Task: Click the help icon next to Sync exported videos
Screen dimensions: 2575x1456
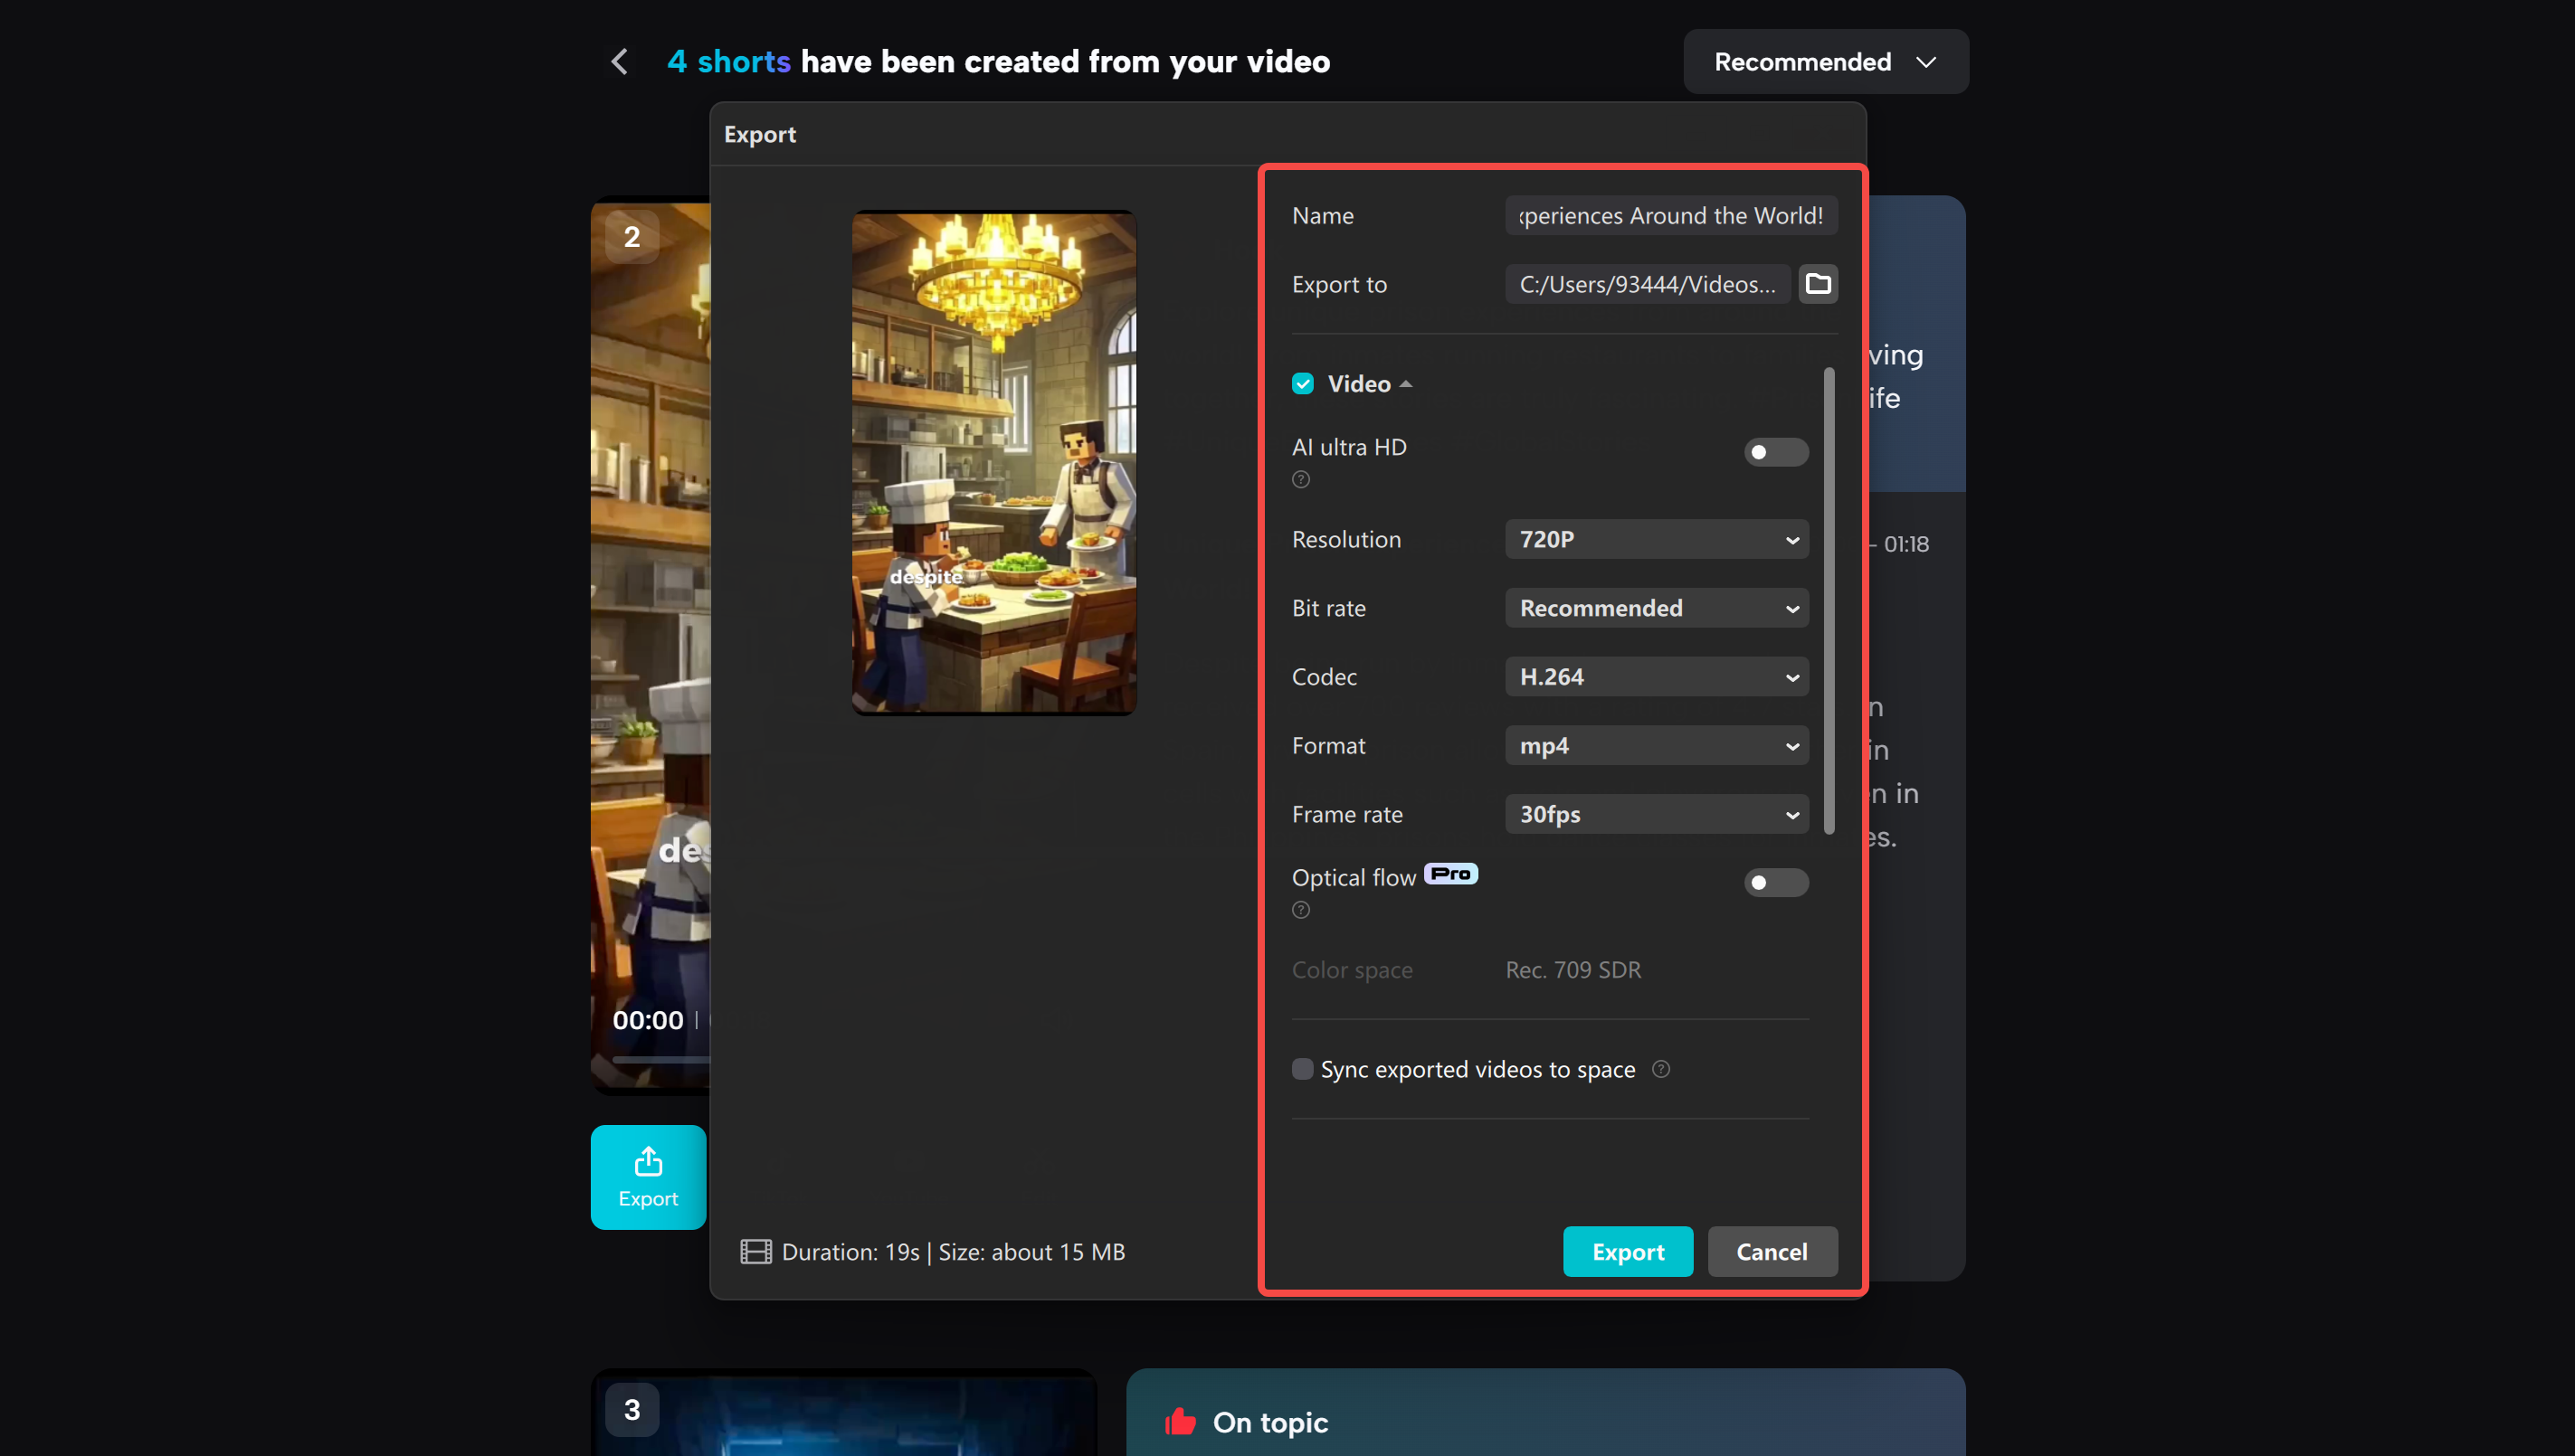Action: tap(1660, 1068)
